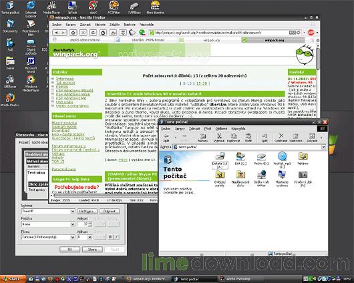Screen dimensions: 354x283
Task: Select the Tiskárny printers folder icon
Action: coord(303,159)
